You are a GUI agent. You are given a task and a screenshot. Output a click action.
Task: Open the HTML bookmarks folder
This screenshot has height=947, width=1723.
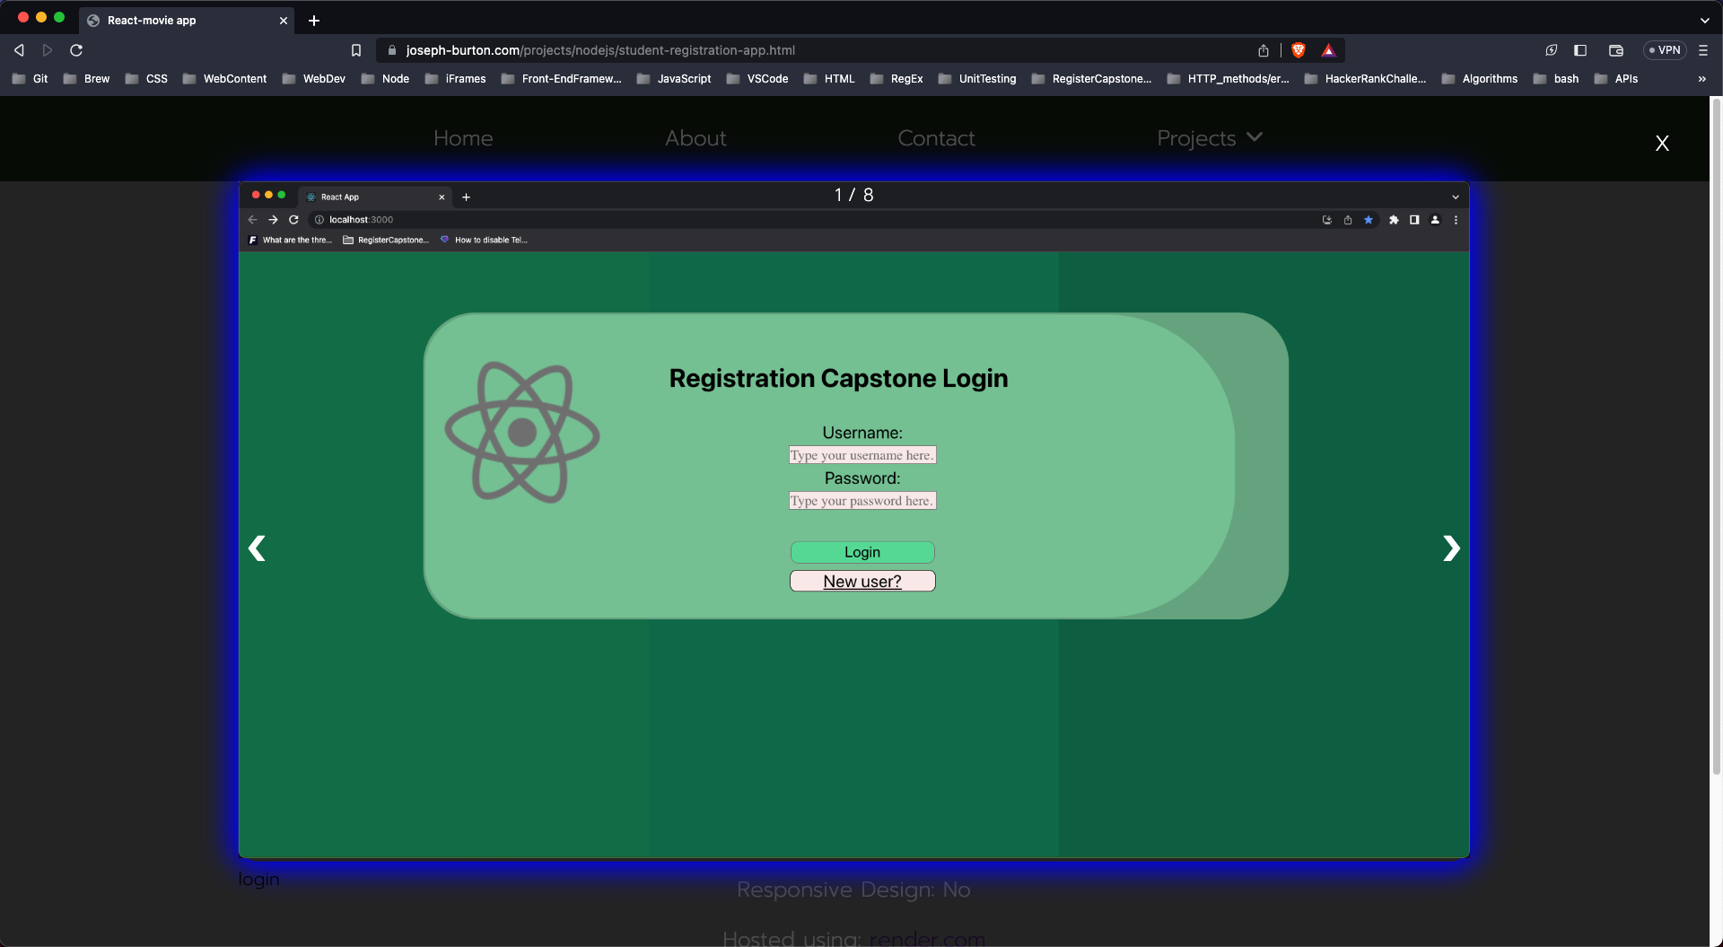829,79
